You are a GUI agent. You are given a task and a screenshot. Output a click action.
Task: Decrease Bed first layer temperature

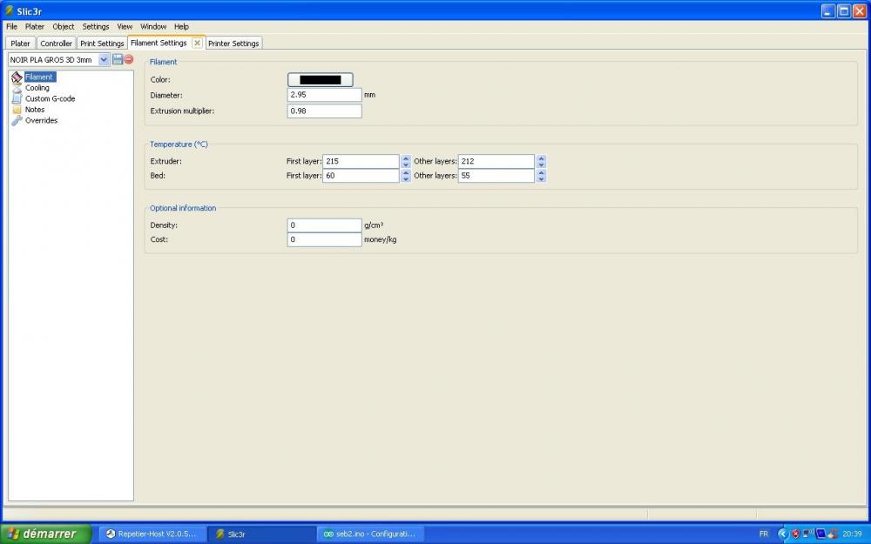(x=406, y=179)
